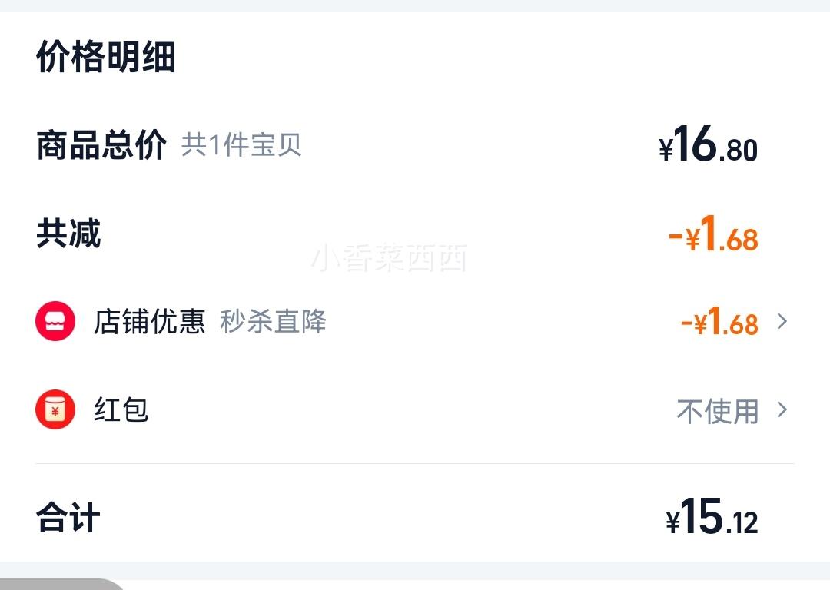The image size is (830, 590).
Task: Open the 红包 row label
Action: (x=121, y=410)
